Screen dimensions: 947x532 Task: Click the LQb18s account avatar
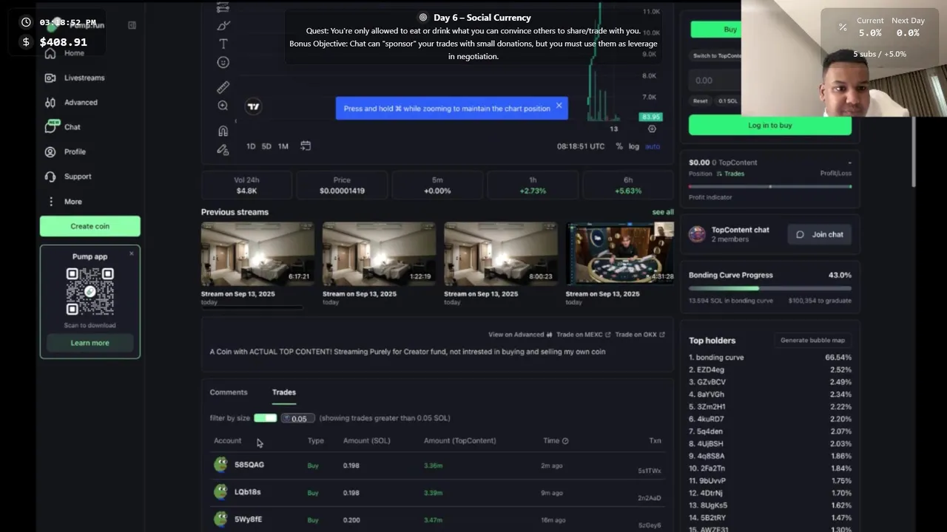(220, 491)
